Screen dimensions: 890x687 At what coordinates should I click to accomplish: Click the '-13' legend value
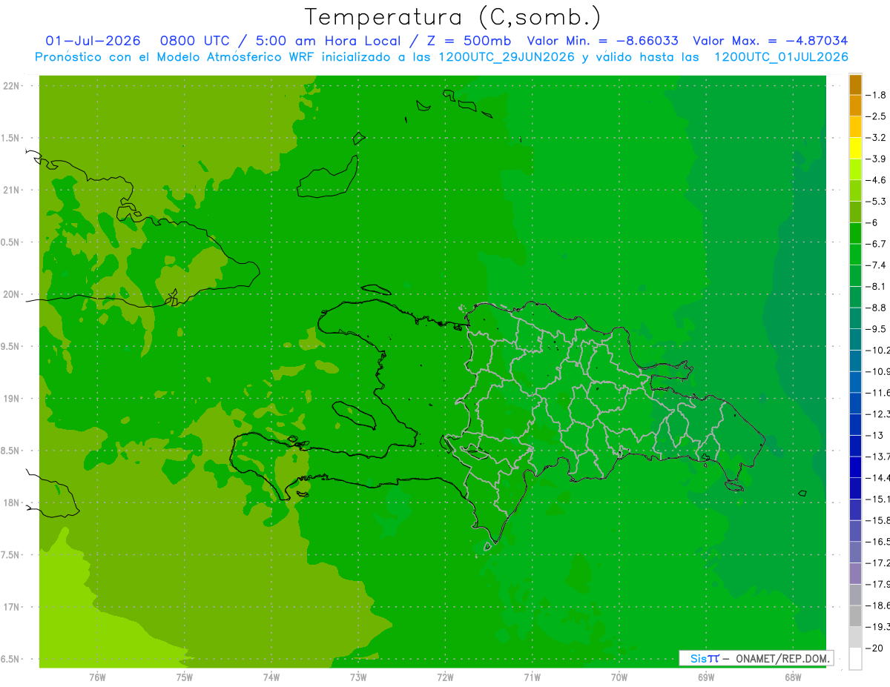tap(875, 435)
